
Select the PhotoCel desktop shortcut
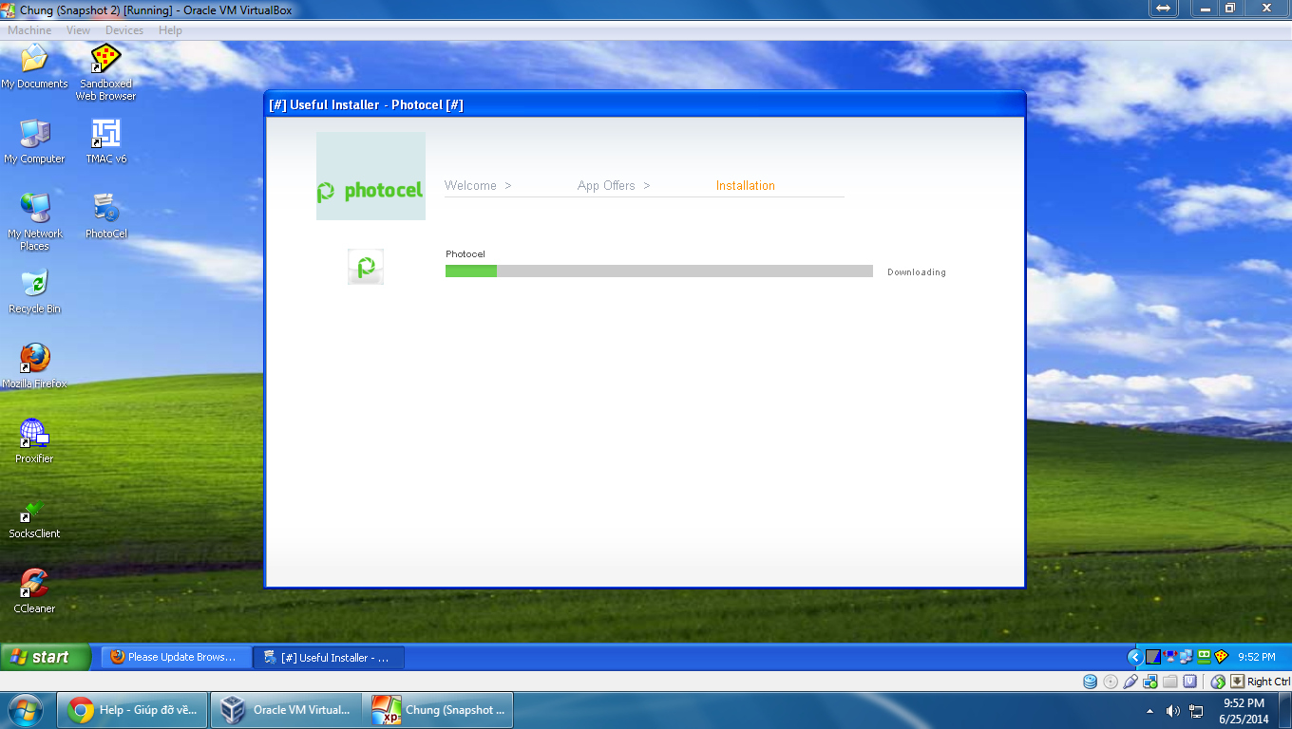[105, 215]
